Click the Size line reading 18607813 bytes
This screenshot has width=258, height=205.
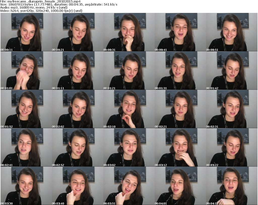[x=58, y=5]
